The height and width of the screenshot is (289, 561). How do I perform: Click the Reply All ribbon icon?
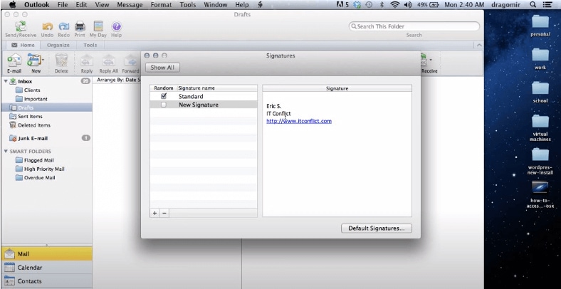click(x=108, y=61)
